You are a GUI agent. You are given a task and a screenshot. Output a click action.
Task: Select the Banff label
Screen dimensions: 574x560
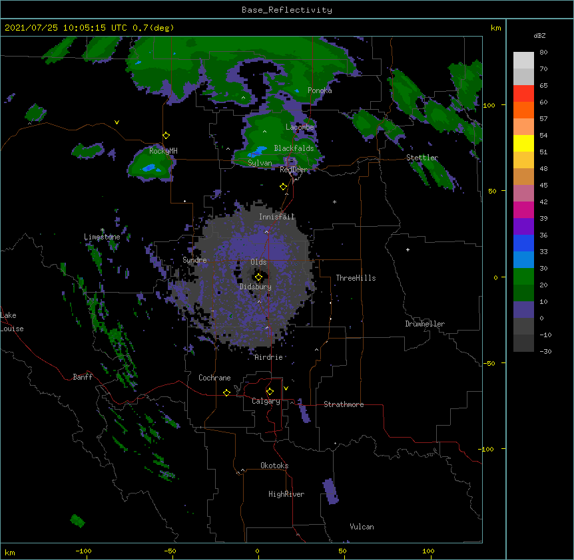coord(83,377)
